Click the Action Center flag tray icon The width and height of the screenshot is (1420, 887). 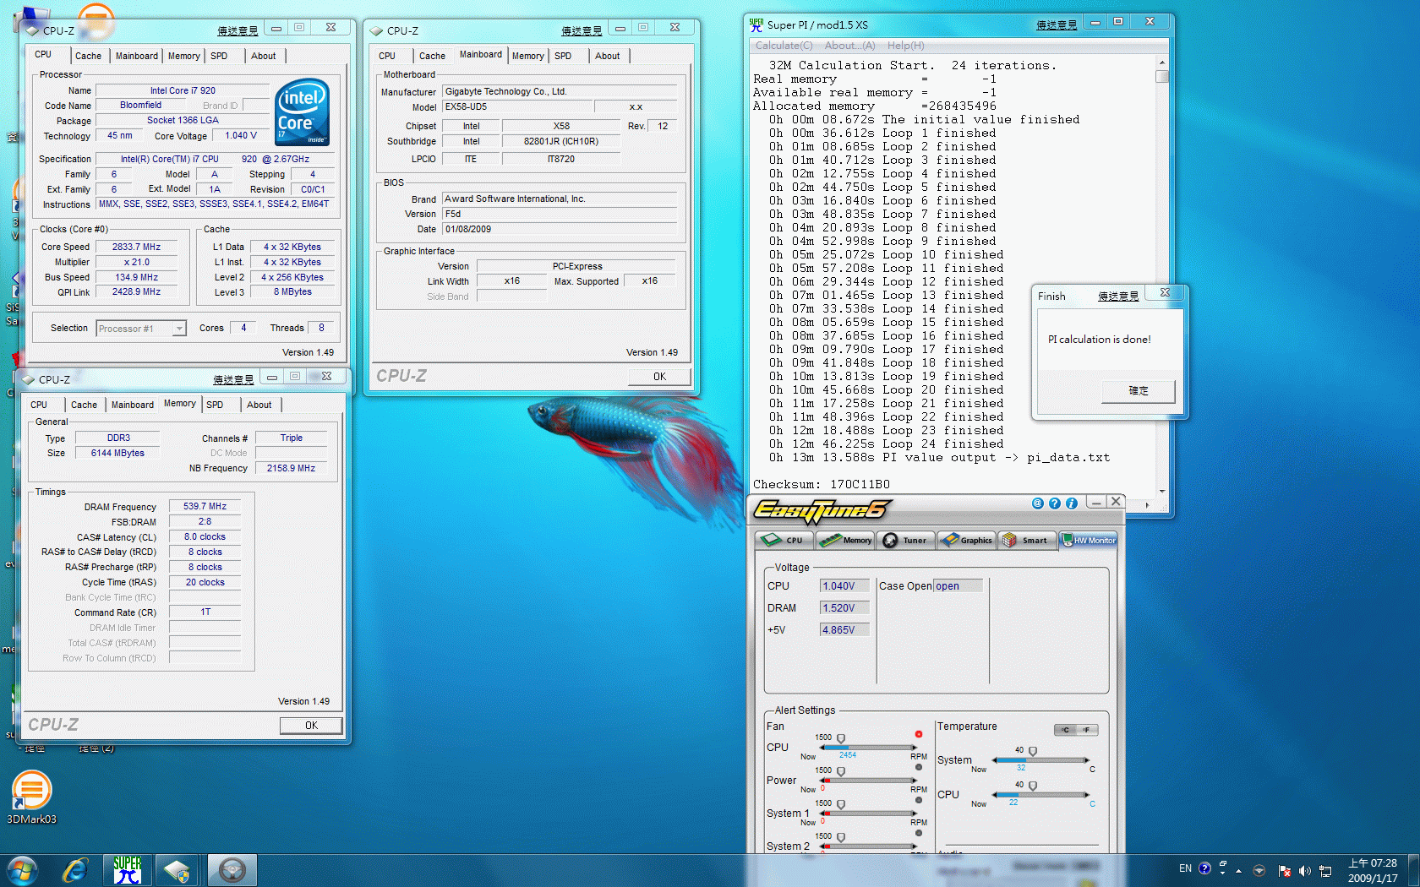point(1284,870)
